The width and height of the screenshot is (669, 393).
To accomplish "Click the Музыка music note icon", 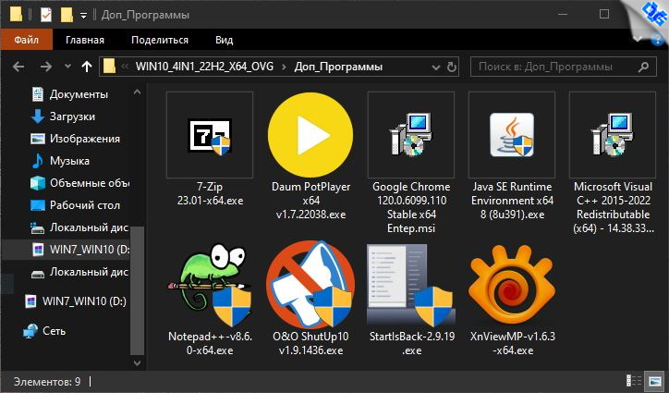I will click(x=38, y=161).
